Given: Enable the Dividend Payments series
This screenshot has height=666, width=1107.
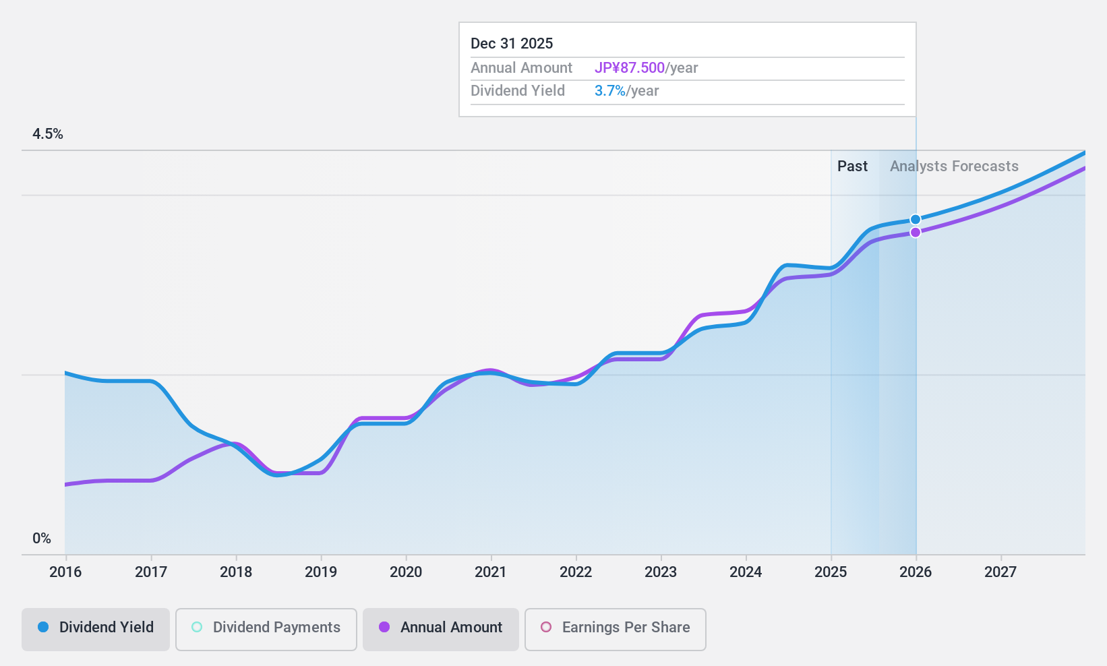Looking at the screenshot, I should (266, 630).
